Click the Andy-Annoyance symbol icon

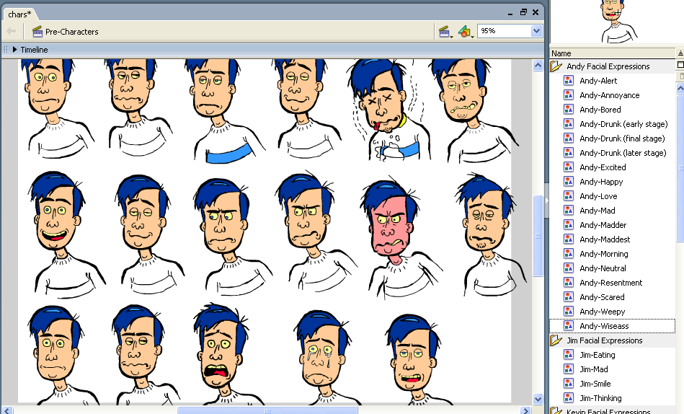click(569, 94)
